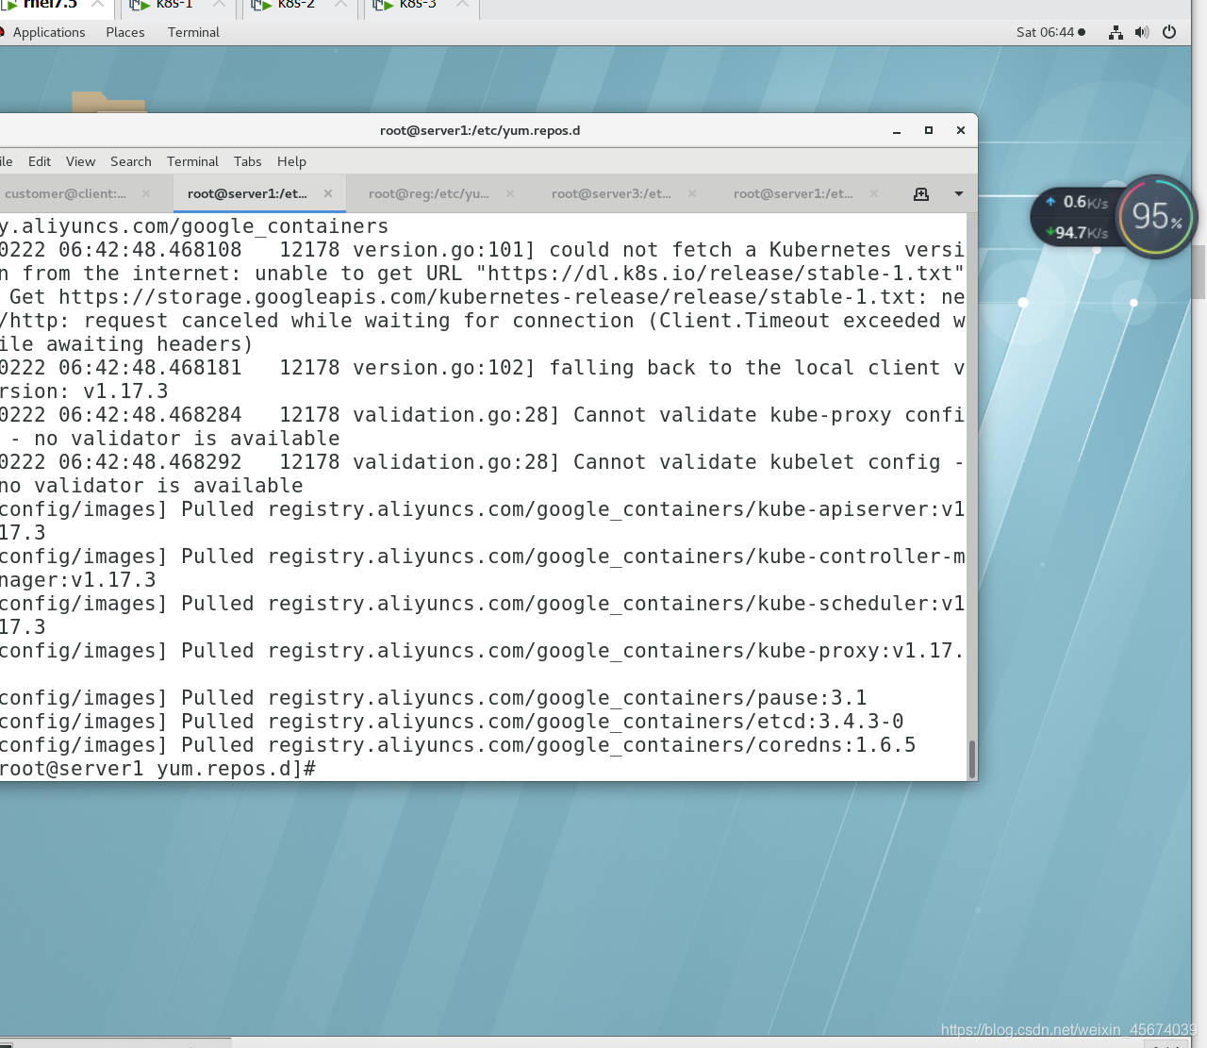Click the desktop folder icon behind terminal
The width and height of the screenshot is (1207, 1048).
[x=108, y=102]
